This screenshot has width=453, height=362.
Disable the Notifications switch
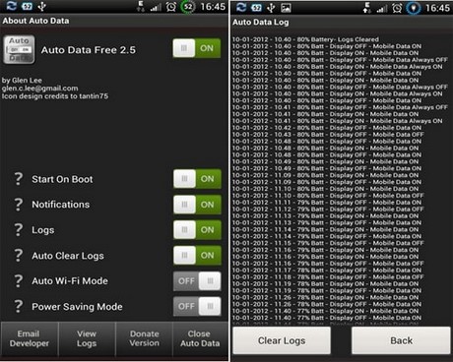197,205
